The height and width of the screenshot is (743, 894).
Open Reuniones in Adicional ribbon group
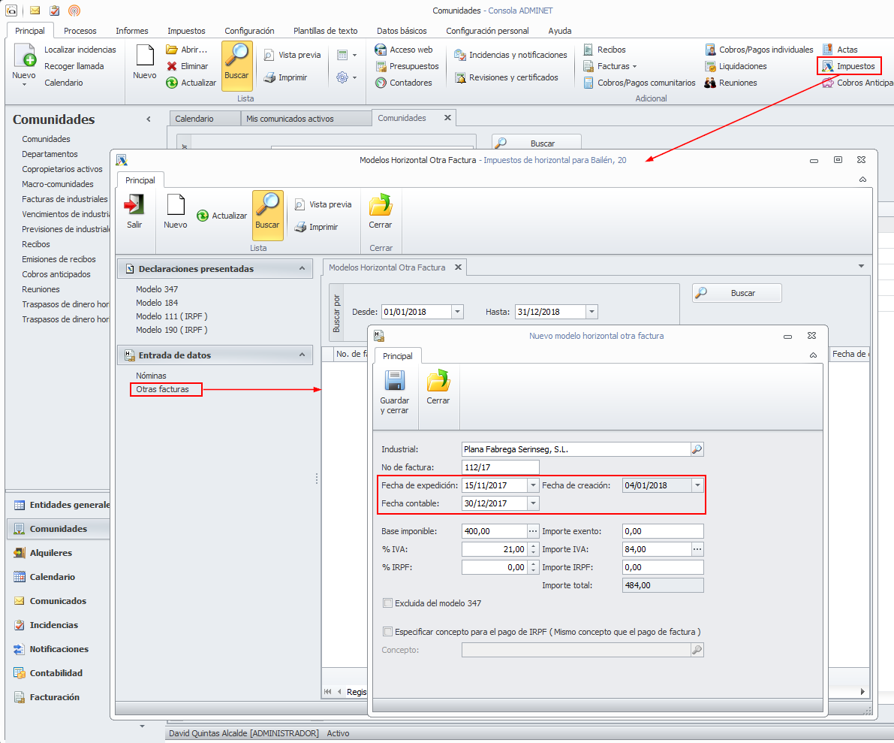(x=730, y=83)
